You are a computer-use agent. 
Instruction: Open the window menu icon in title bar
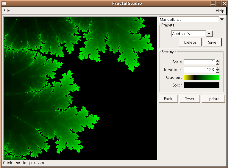coord(4,4)
